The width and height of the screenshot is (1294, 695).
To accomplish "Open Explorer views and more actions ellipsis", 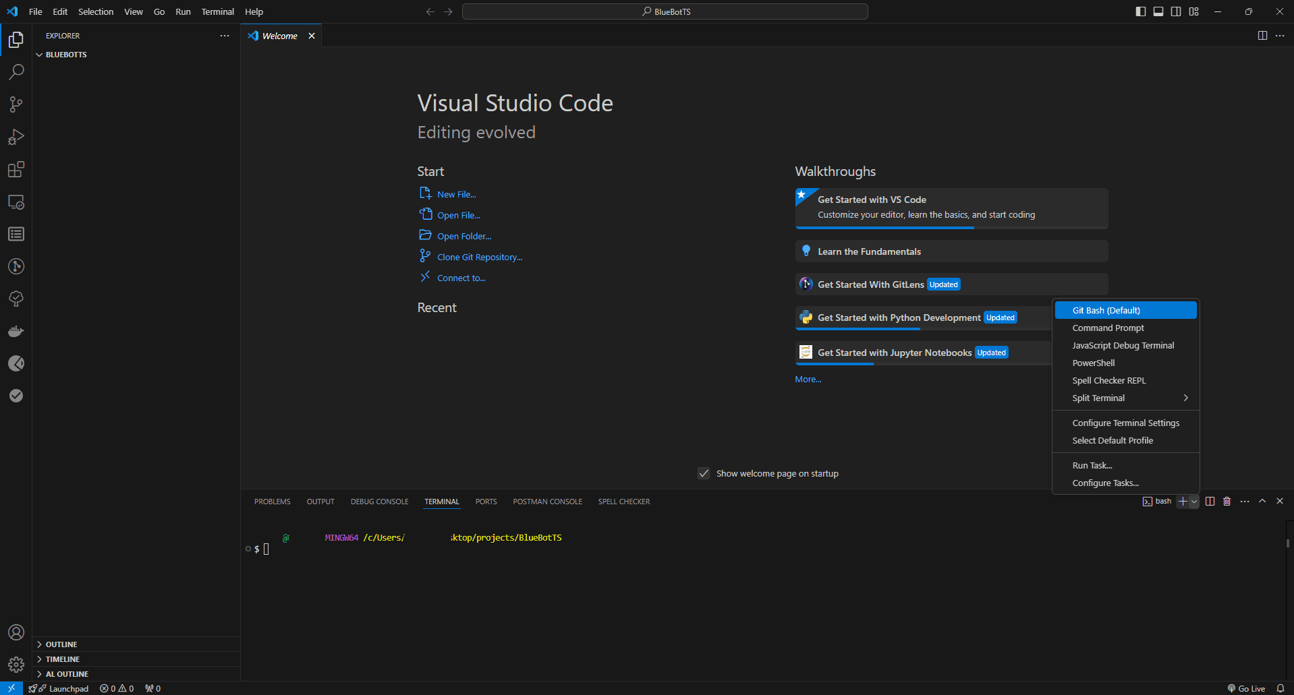I will pos(225,36).
